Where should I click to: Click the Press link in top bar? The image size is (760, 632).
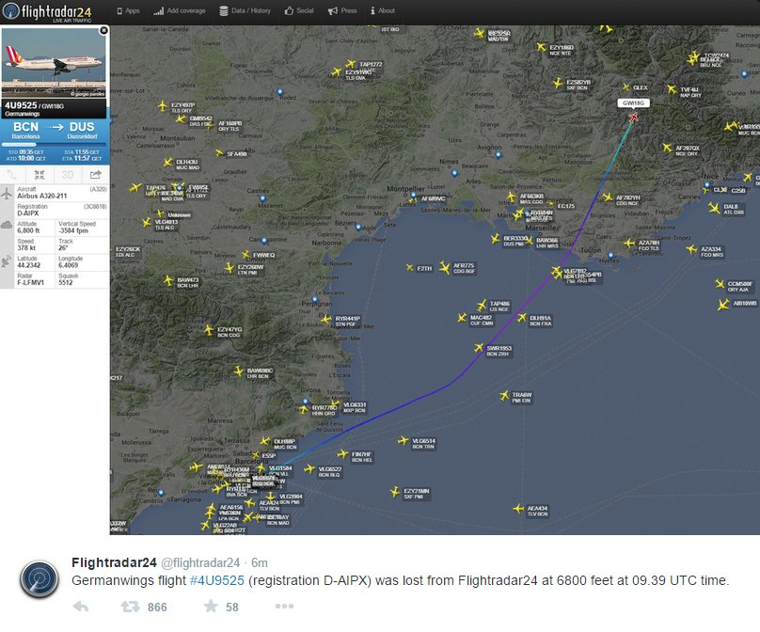point(342,11)
